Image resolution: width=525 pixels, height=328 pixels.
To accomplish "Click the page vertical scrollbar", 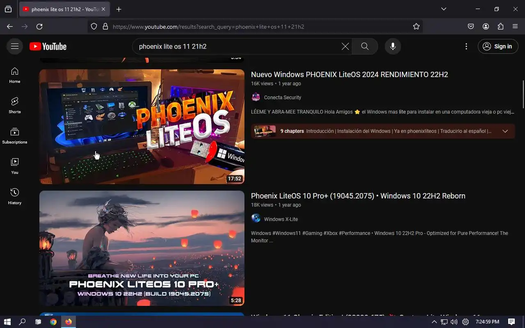I will pyautogui.click(x=523, y=94).
